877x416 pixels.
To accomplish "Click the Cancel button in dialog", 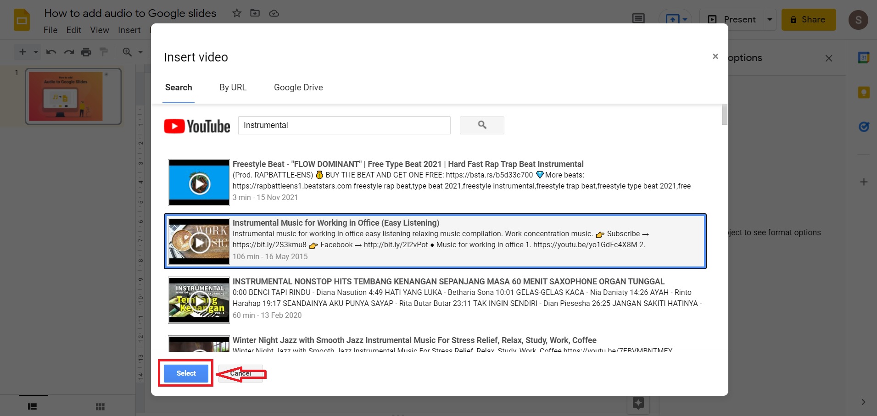I will point(240,373).
